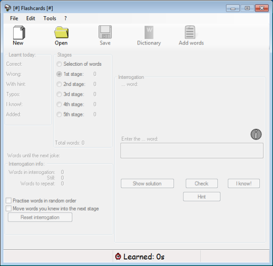The image size is (273, 266).
Task: Open the Edit menu
Action: click(31, 18)
